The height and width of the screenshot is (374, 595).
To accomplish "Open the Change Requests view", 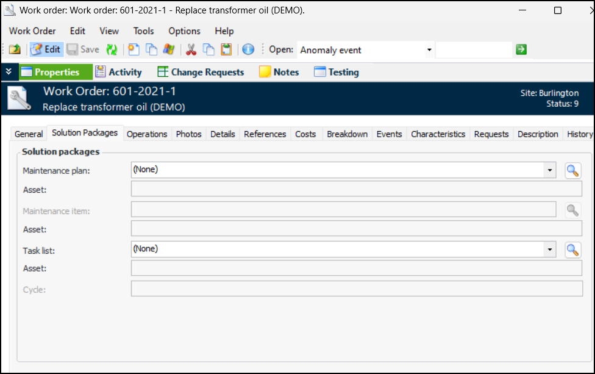I will click(x=201, y=72).
